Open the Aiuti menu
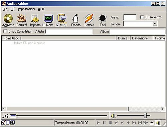The image size is (167, 127). pos(41,9)
